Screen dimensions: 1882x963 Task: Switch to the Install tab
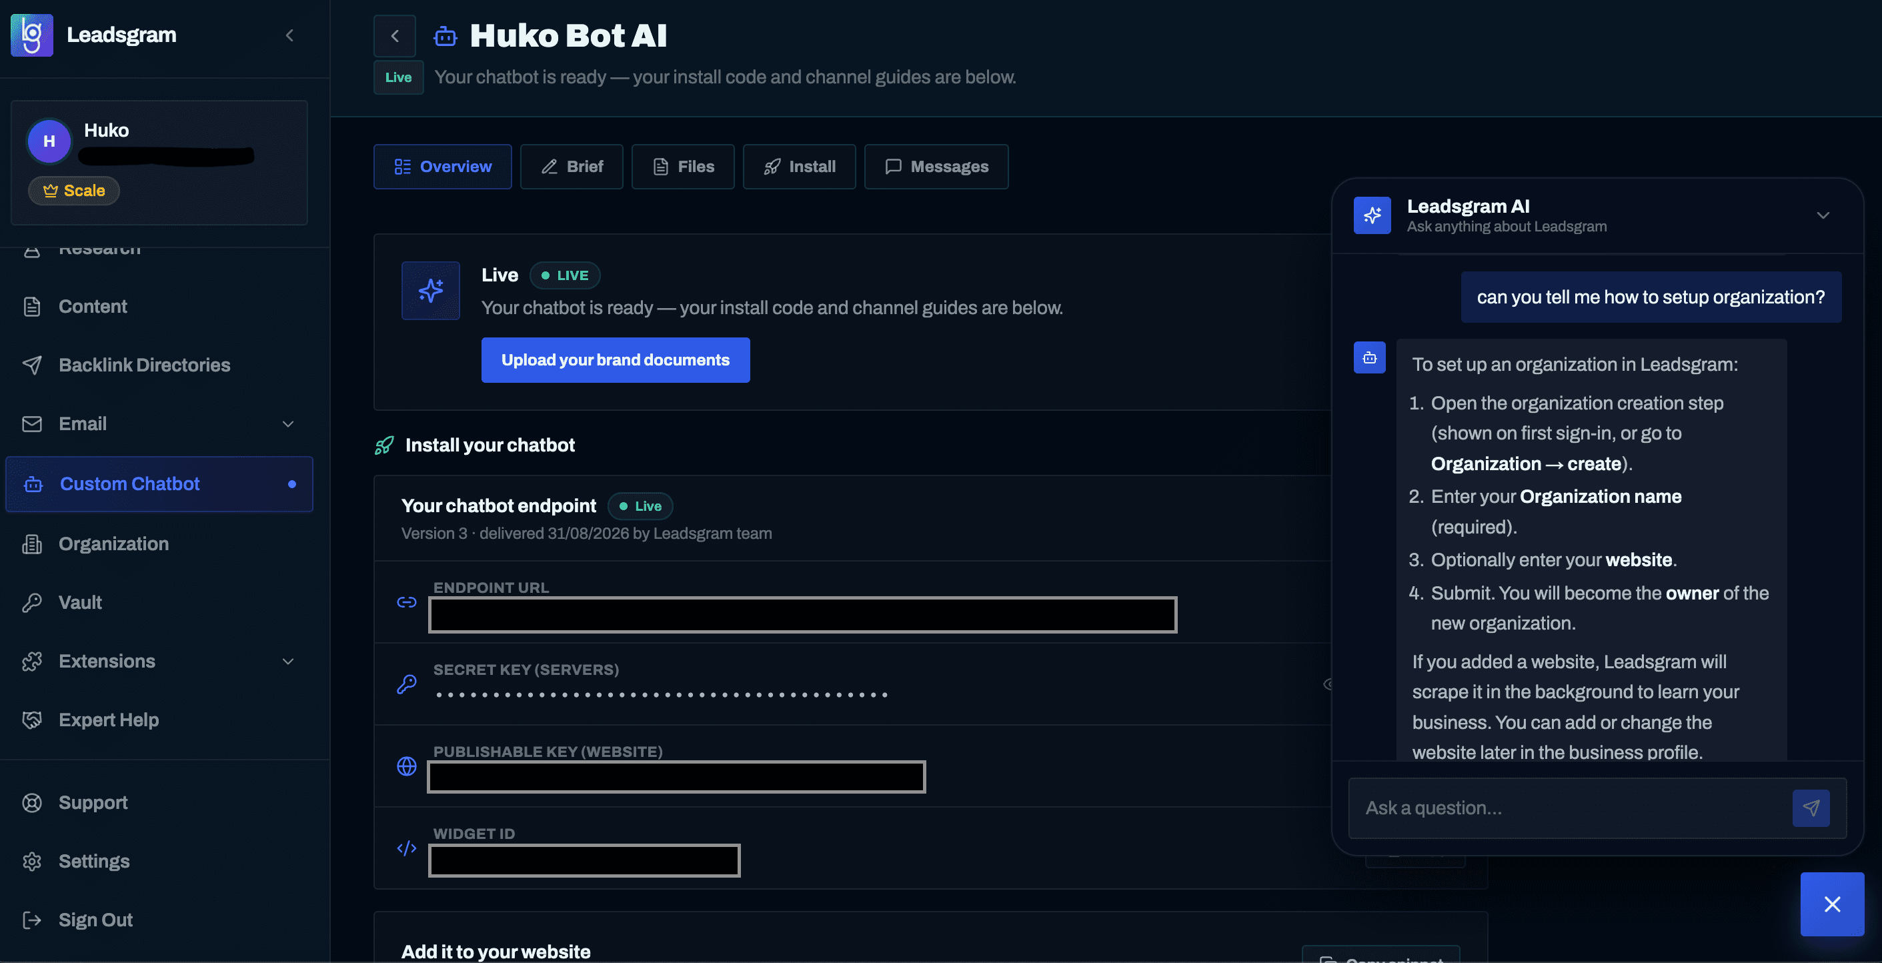pos(798,167)
